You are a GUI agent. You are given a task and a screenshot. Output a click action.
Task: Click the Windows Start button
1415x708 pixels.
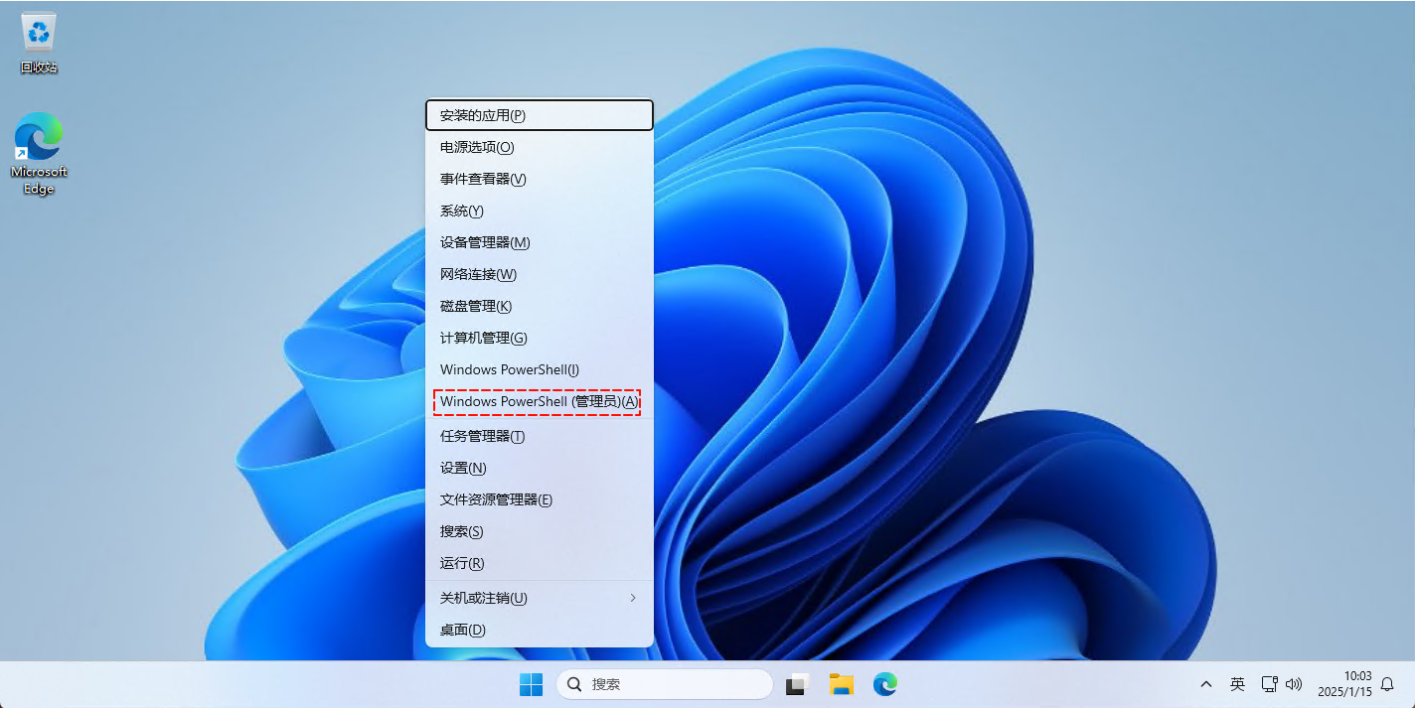532,684
